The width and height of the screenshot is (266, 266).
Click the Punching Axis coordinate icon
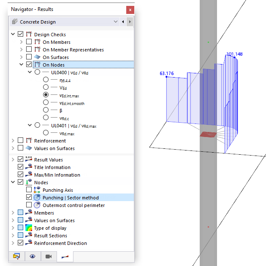point(37,190)
